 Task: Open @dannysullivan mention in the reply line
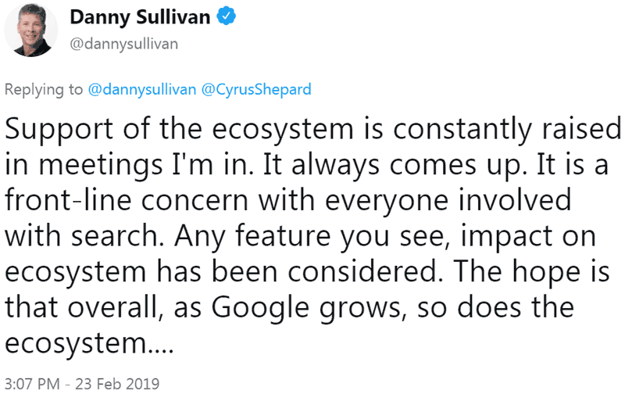[142, 88]
